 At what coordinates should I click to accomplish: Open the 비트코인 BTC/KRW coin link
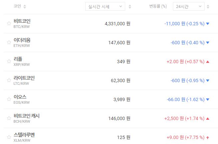pyautogui.click(x=22, y=23)
